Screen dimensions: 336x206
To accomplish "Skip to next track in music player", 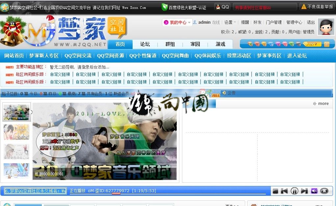I will tap(304, 191).
